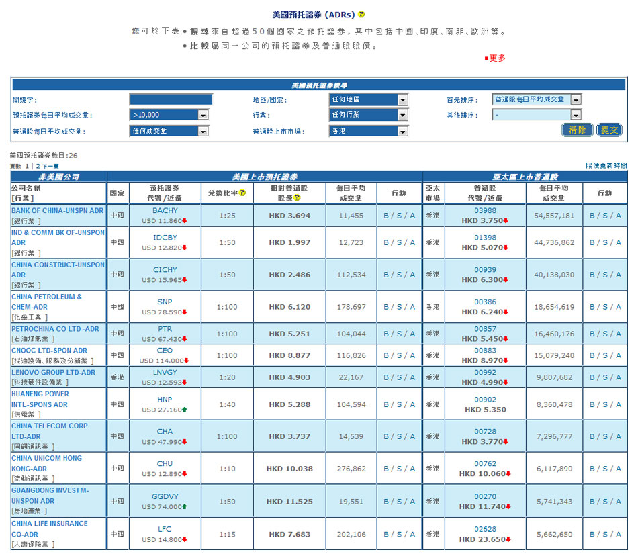Click the CICHY ADR ticker link

(x=165, y=270)
